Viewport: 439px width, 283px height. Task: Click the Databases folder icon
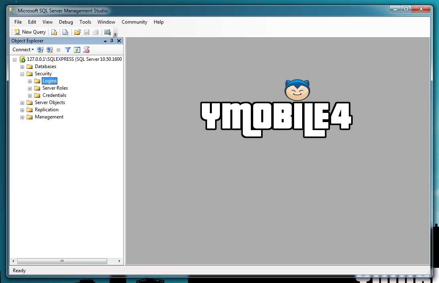point(29,66)
